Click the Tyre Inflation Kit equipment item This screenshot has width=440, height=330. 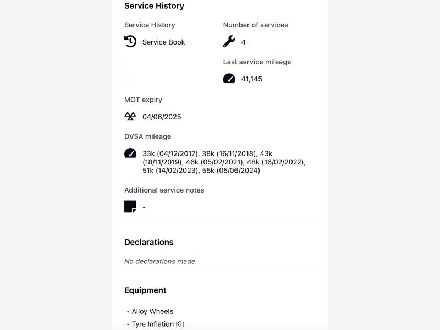coord(158,324)
